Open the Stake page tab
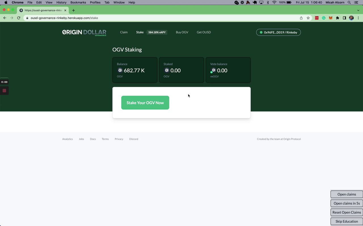 (x=140, y=32)
